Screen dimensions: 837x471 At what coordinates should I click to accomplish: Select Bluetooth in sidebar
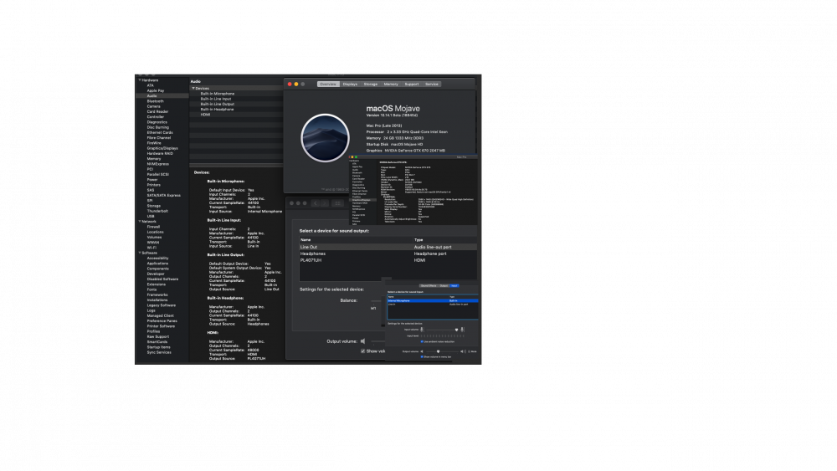[x=156, y=101]
